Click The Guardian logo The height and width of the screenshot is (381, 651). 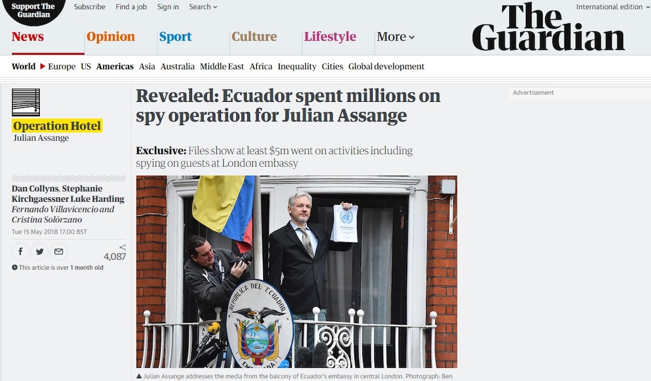pyautogui.click(x=548, y=27)
